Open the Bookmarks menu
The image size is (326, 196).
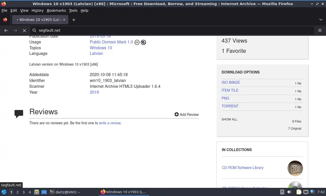pos(56,10)
